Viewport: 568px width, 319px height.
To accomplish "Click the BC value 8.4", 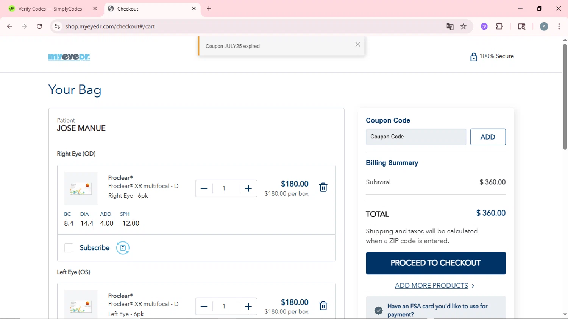I will (x=69, y=223).
